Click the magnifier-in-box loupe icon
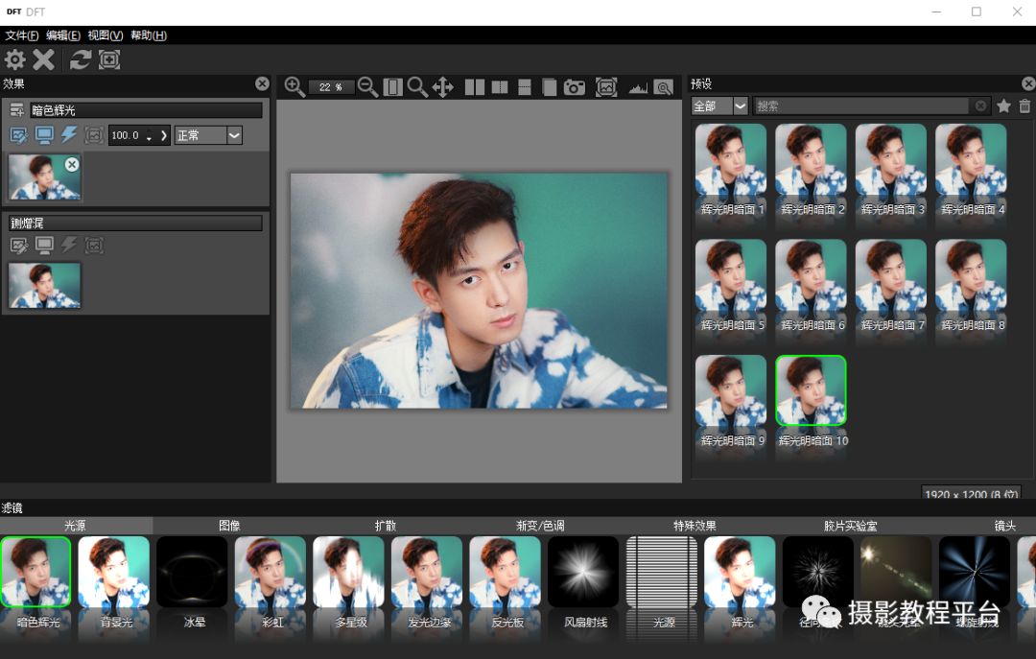 tap(664, 87)
